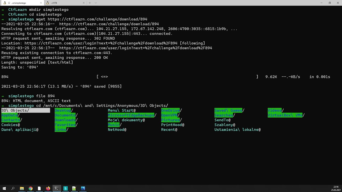The width and height of the screenshot is (342, 192).
Task: Open the Windows Start menu
Action: 4,189
